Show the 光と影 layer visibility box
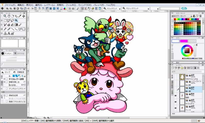This screenshot has height=123, width=205. (x=176, y=83)
